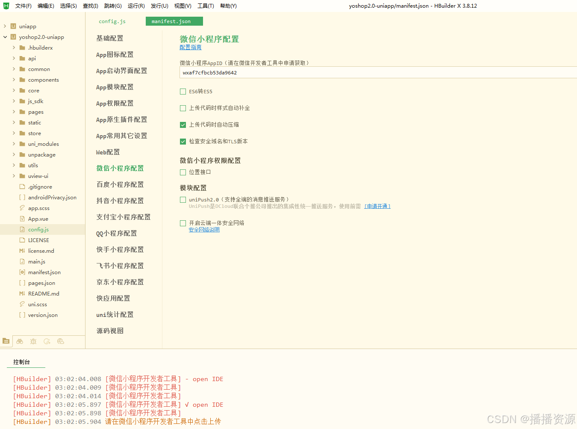Viewport: 577px width, 429px height.
Task: Enable the ES6转ES5 checkbox
Action: [x=183, y=92]
